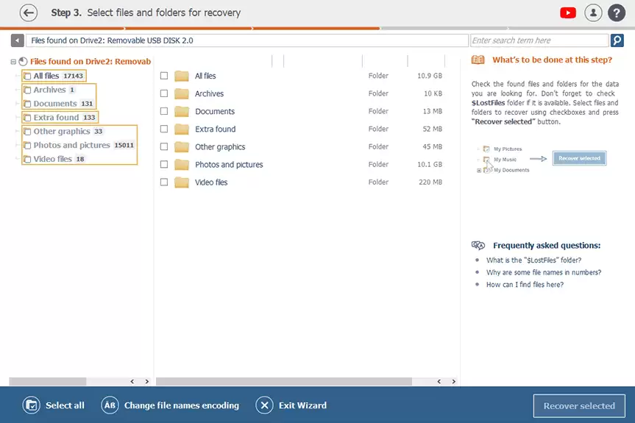The image size is (635, 423).
Task: Click the user account icon
Action: [592, 13]
